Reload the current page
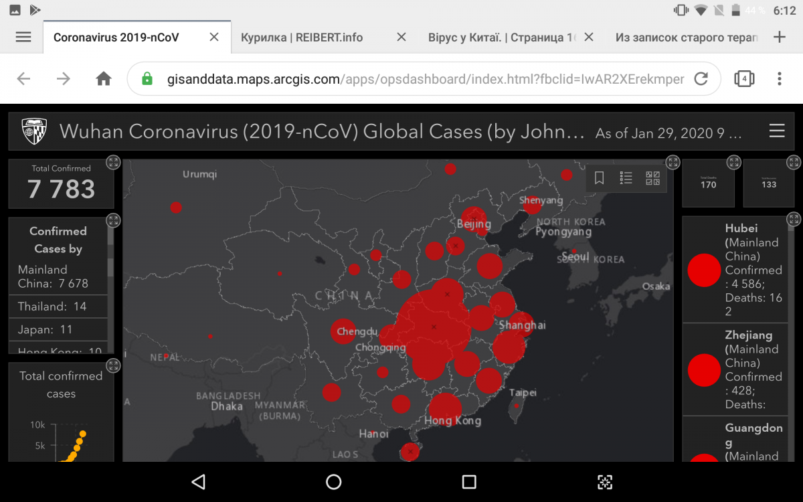803x502 pixels. pos(701,79)
